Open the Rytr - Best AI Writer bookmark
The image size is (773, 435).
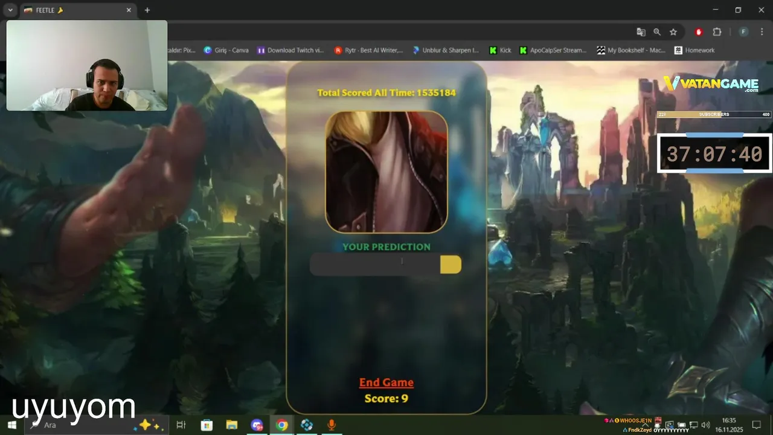click(368, 50)
